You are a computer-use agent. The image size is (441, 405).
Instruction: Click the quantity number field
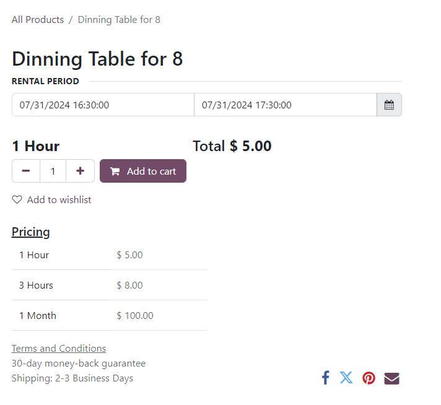pyautogui.click(x=53, y=171)
